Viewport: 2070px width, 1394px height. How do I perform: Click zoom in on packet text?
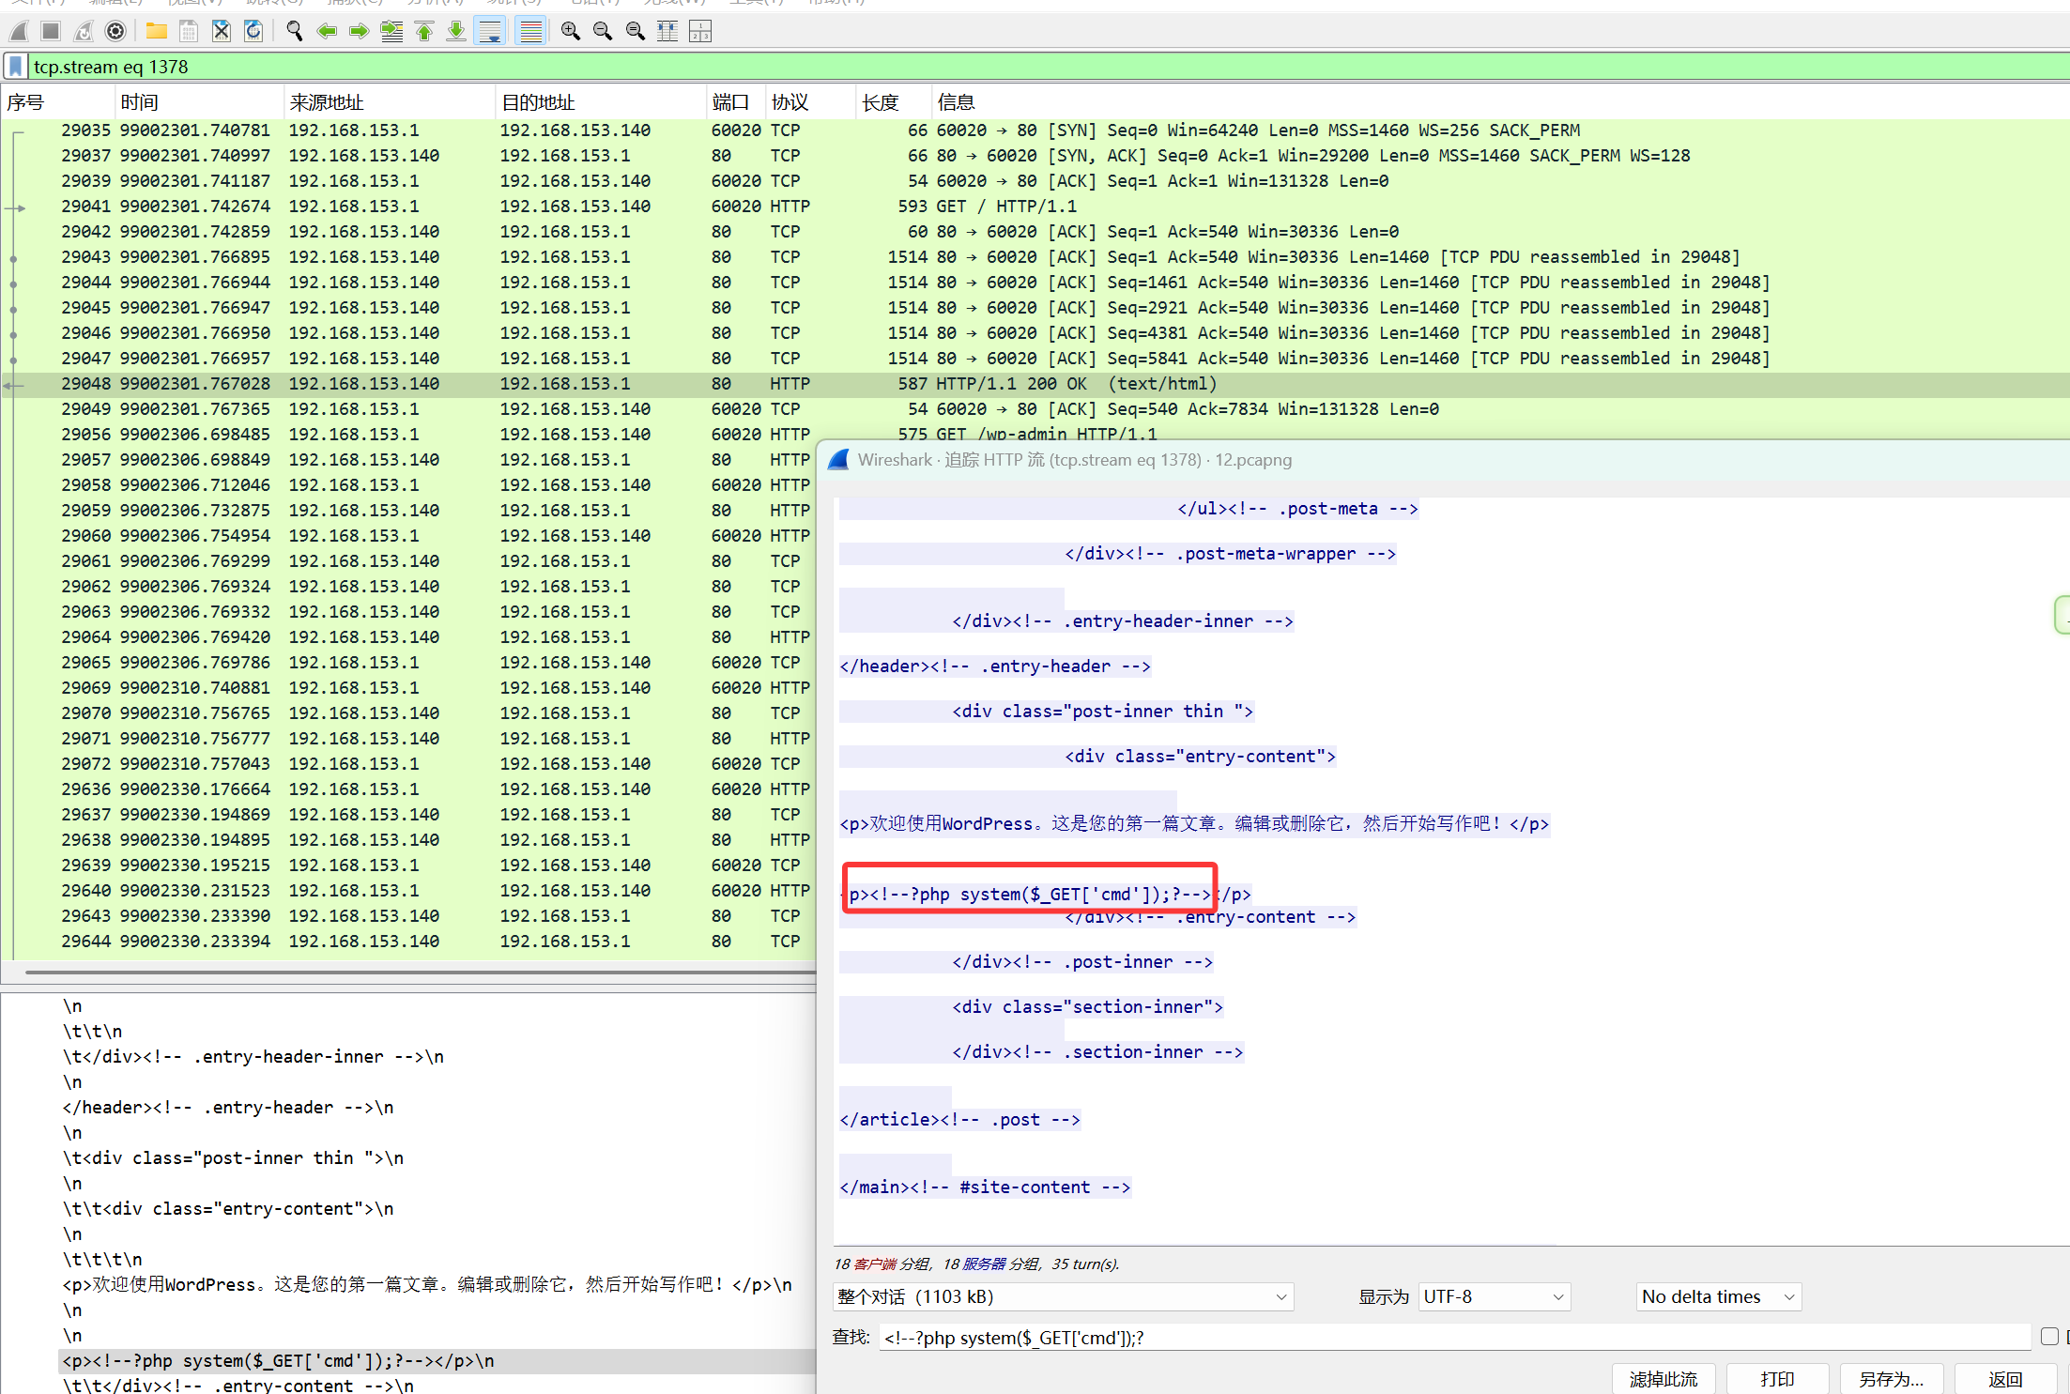tap(570, 32)
